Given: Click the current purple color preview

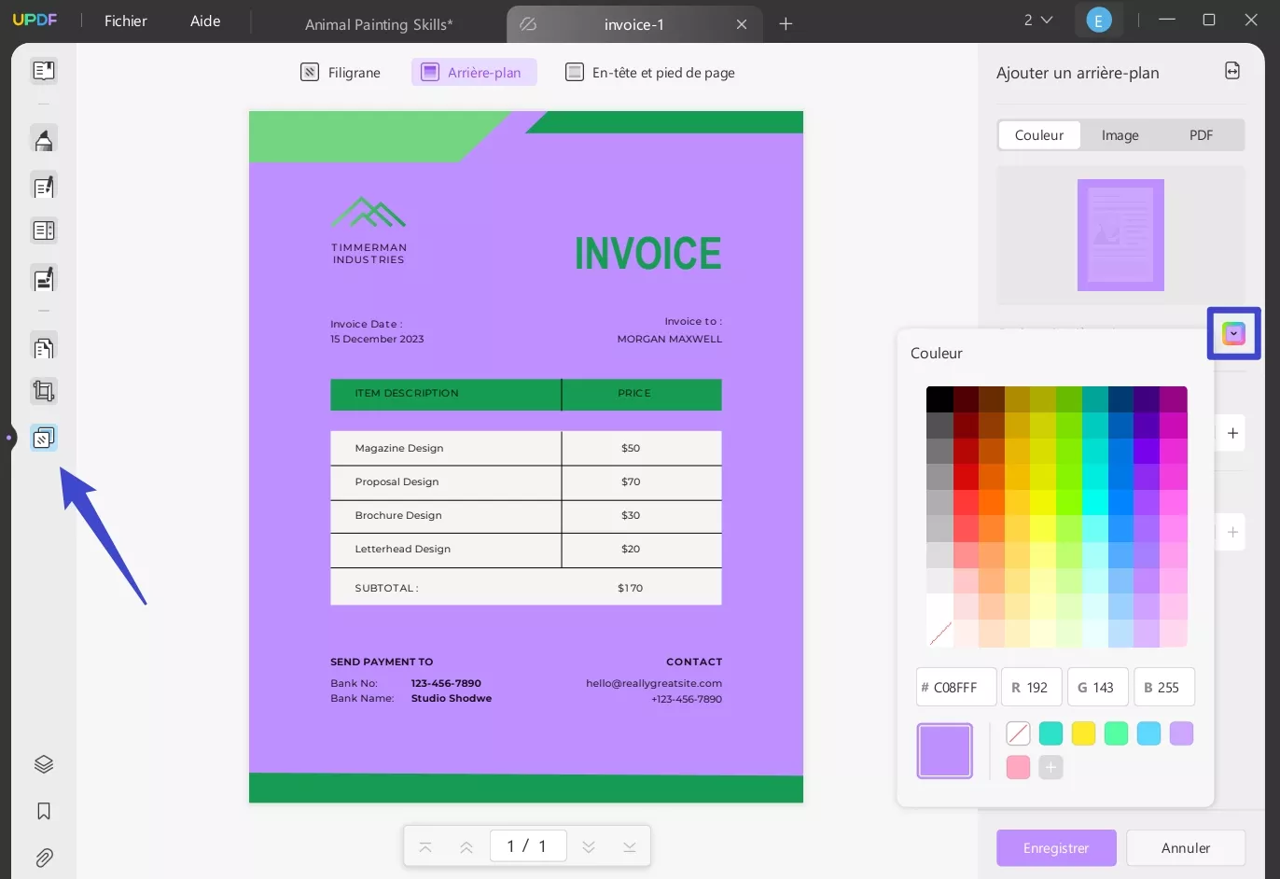Looking at the screenshot, I should tap(945, 750).
